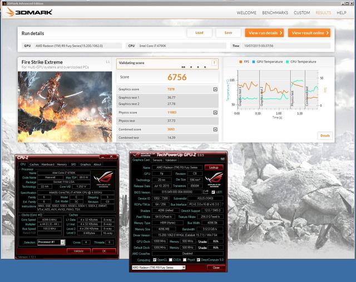Click the Driver Version field in GPU-Z
The height and width of the screenshot is (282, 356).
tap(187, 235)
